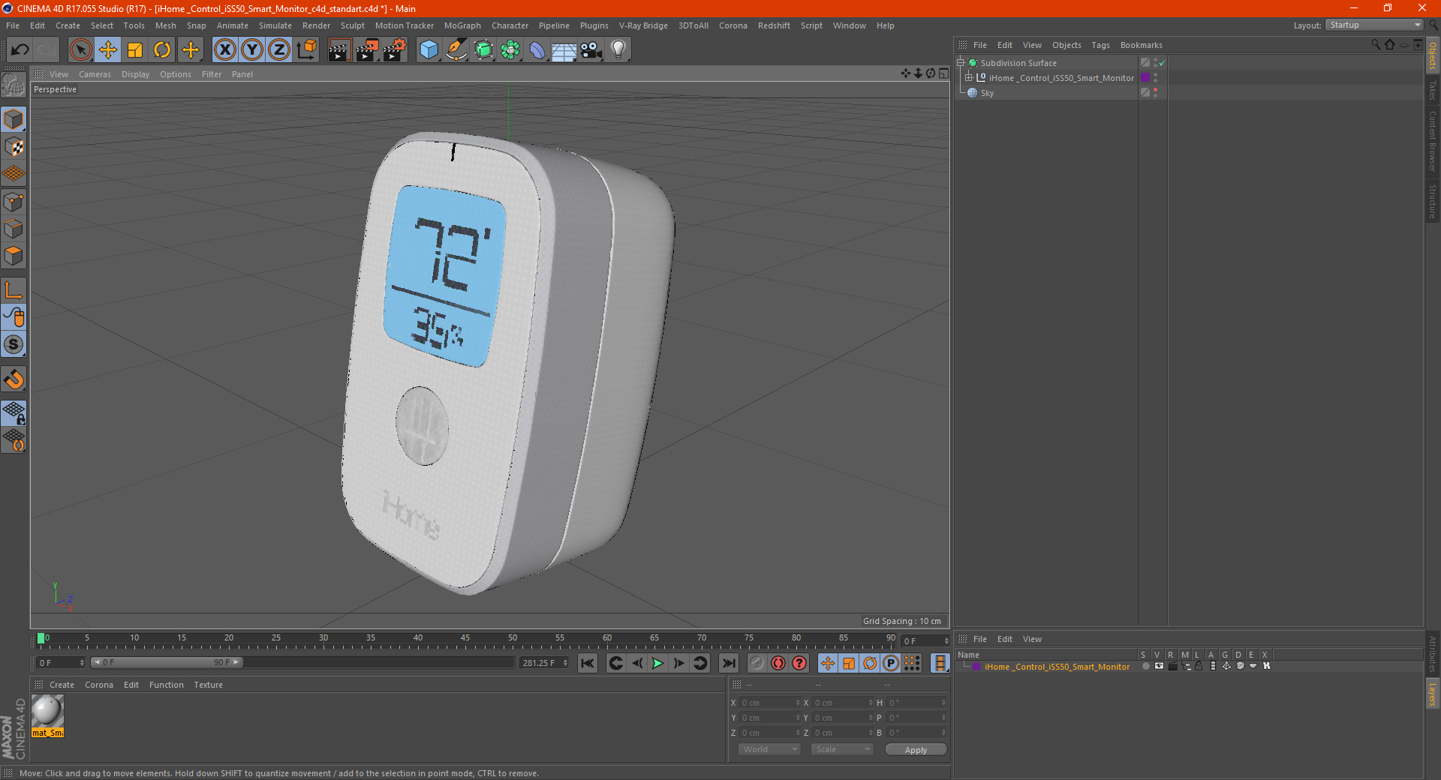Toggle Subdivision Surface enable checkmark
This screenshot has width=1441, height=780.
coord(1162,63)
